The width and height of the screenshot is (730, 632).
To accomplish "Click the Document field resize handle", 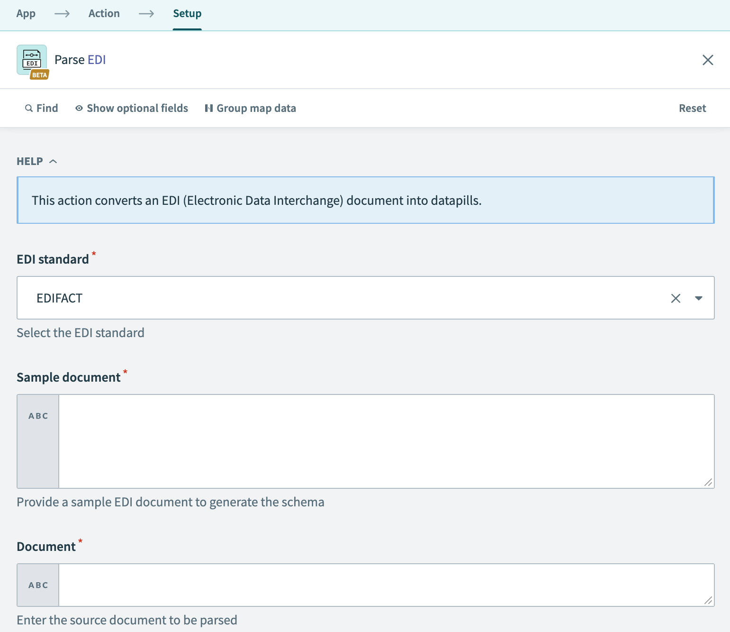I will (x=708, y=601).
